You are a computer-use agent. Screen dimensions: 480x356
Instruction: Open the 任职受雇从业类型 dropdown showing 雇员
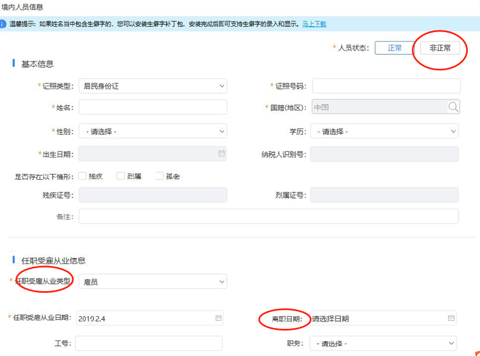point(153,282)
